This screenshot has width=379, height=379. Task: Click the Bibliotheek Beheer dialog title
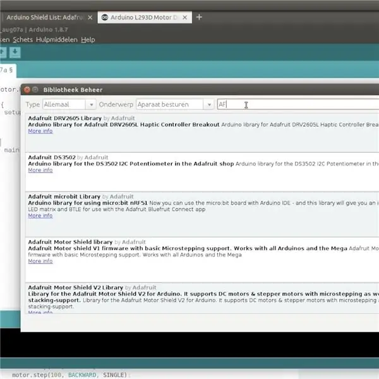coord(73,90)
